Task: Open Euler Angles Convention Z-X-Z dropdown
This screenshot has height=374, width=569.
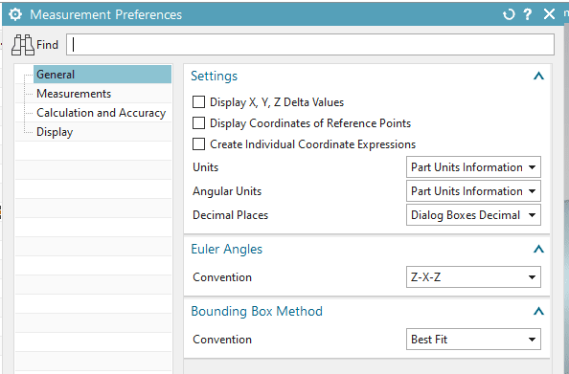Action: pyautogui.click(x=473, y=277)
